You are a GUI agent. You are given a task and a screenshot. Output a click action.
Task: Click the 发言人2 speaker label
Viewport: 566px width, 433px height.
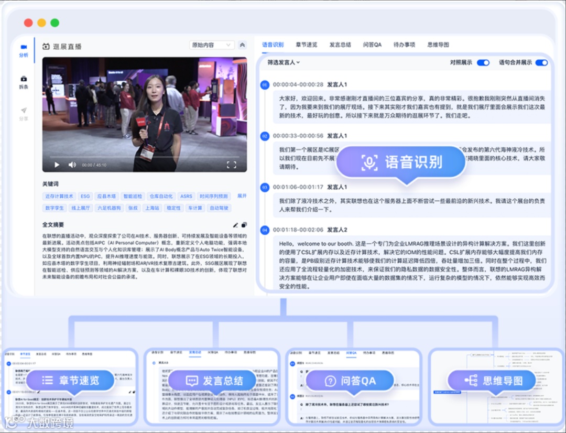coord(337,230)
